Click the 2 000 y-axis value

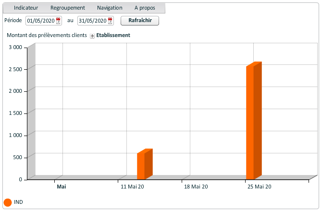(x=15, y=91)
